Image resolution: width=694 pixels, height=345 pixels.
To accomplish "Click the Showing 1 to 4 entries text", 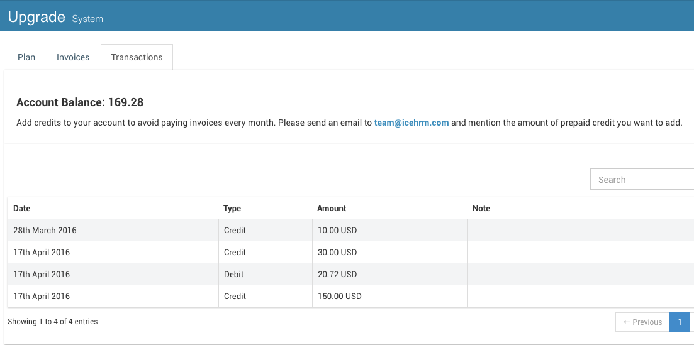I will (x=53, y=322).
